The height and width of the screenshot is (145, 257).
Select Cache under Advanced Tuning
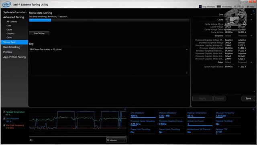9,29
